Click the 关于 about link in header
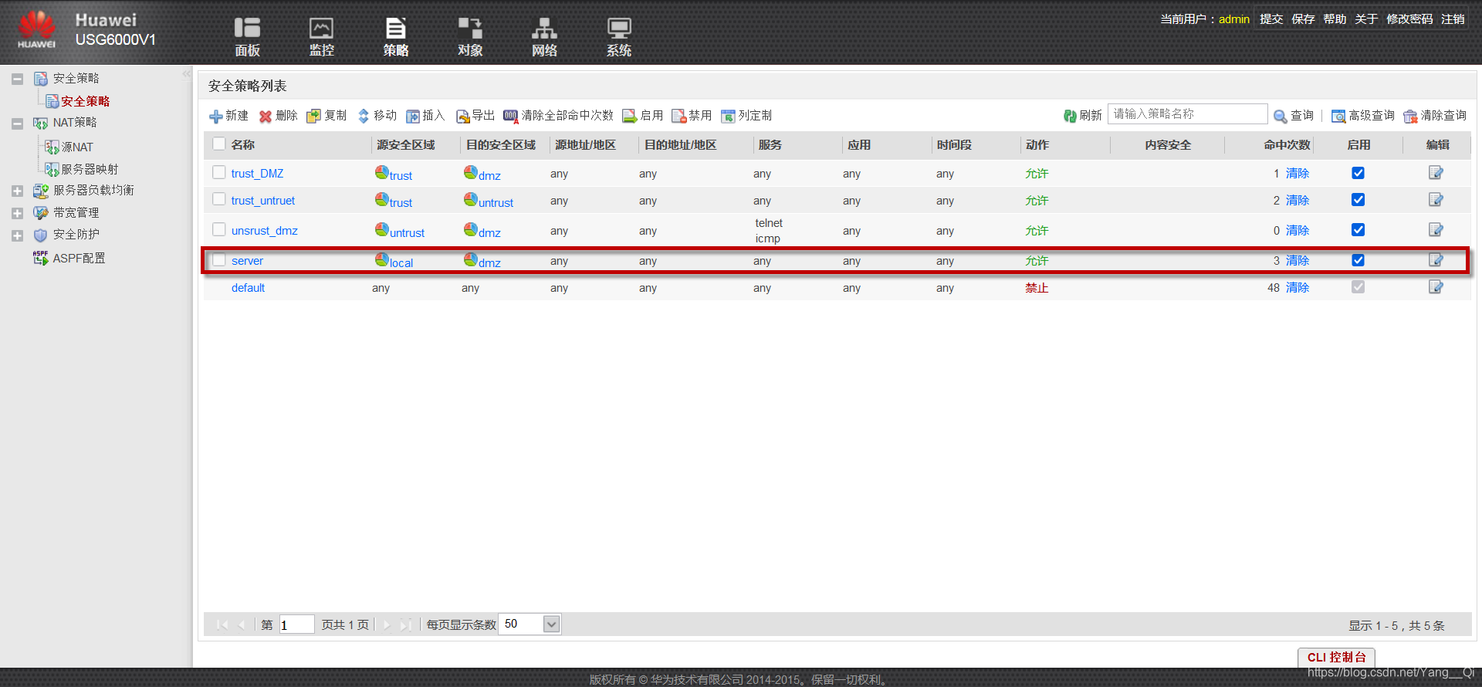 click(1366, 19)
